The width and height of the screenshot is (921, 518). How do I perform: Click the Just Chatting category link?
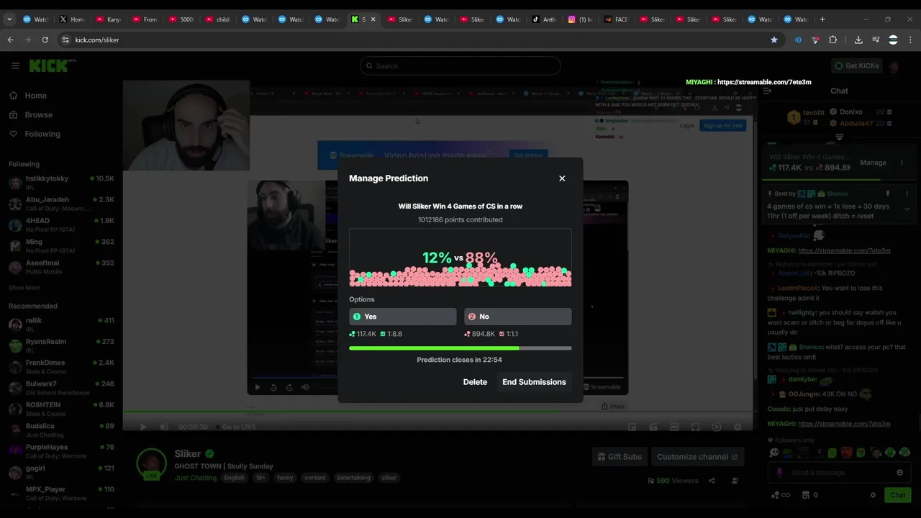tap(195, 478)
